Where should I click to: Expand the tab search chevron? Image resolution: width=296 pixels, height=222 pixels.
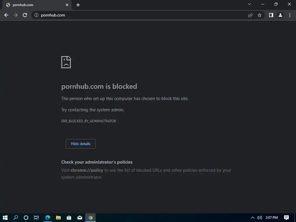tap(249, 4)
